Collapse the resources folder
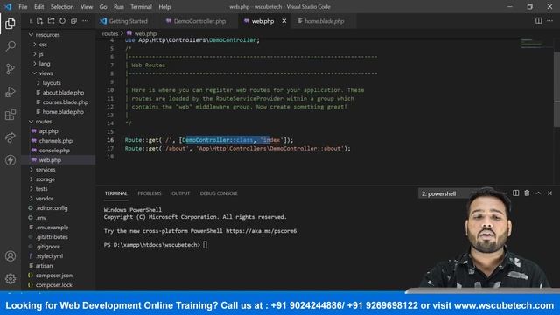 47,35
